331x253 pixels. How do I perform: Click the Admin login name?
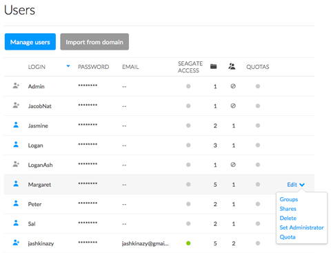pyautogui.click(x=36, y=86)
